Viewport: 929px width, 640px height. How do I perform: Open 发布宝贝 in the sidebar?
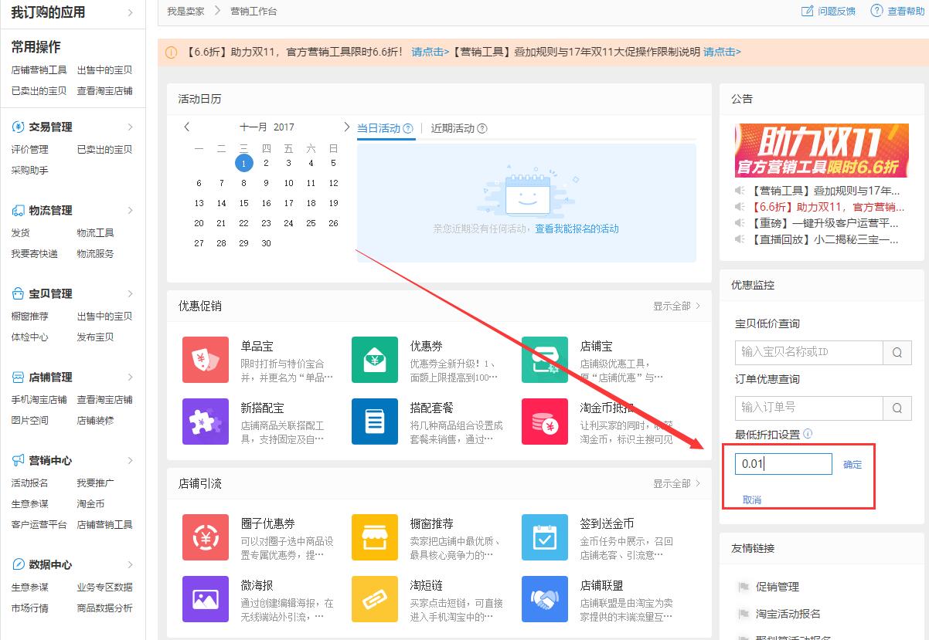95,337
